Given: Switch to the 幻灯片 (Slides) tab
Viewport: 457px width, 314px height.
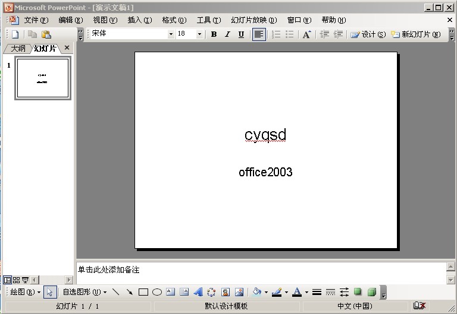Looking at the screenshot, I should [45, 48].
